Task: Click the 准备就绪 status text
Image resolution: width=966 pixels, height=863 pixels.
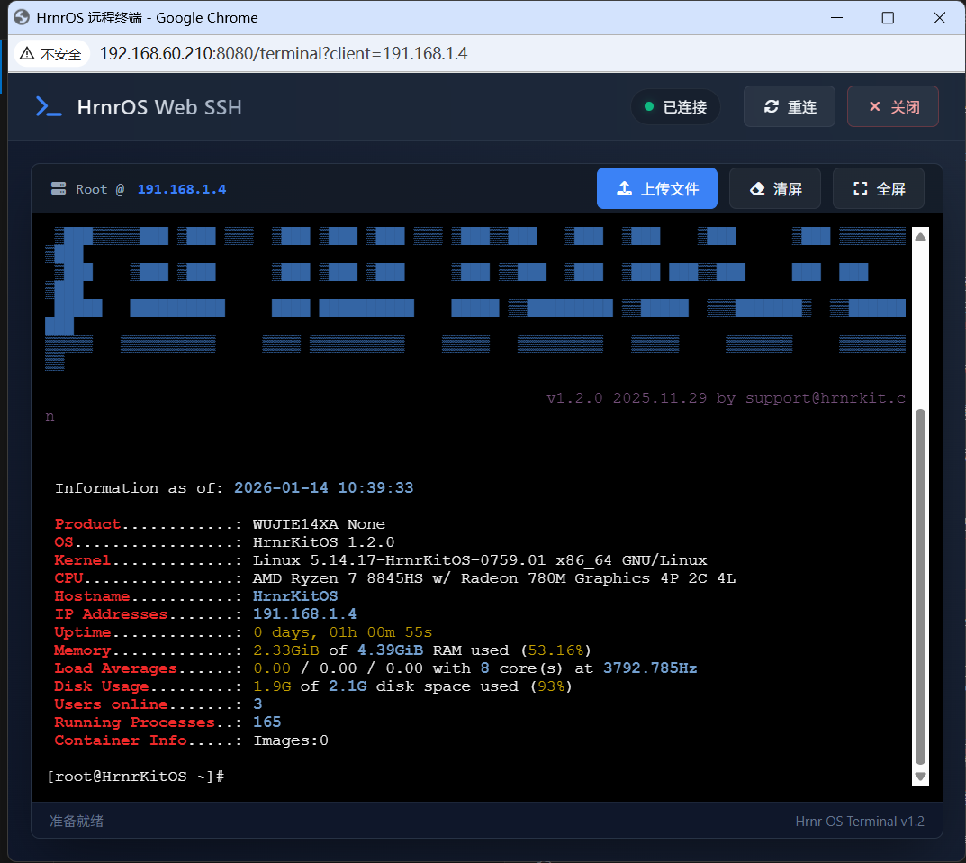Action: (x=77, y=821)
